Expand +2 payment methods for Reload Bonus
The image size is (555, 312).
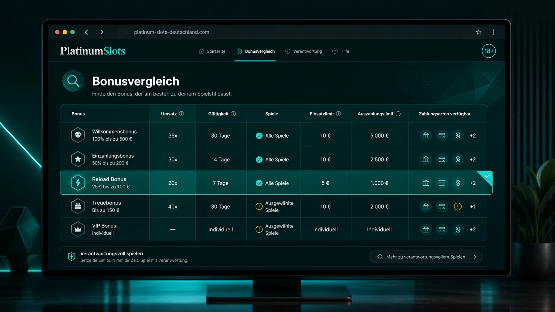[473, 183]
